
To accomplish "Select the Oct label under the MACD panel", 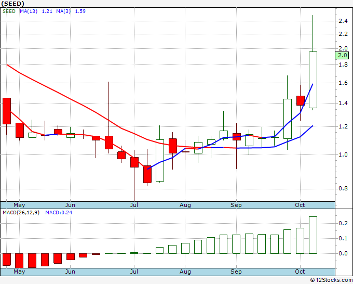I will 301,272.
